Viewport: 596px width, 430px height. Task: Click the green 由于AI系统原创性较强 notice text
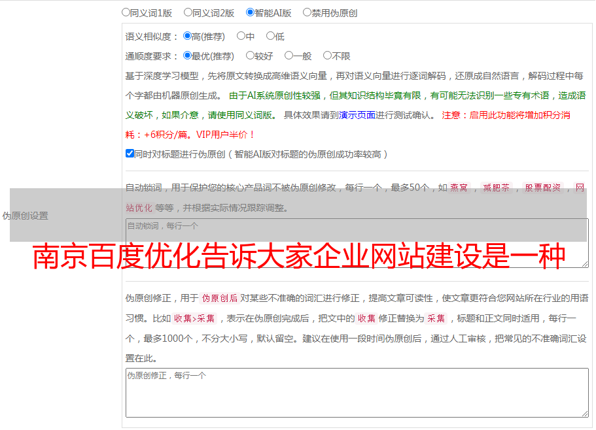275,95
